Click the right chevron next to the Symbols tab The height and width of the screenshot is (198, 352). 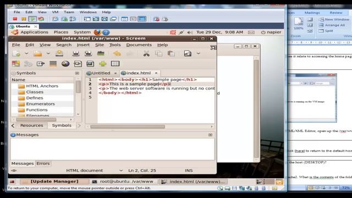tap(79, 125)
